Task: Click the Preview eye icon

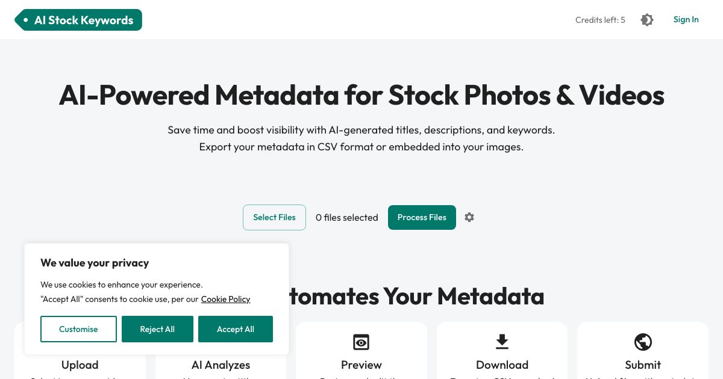Action: click(361, 342)
